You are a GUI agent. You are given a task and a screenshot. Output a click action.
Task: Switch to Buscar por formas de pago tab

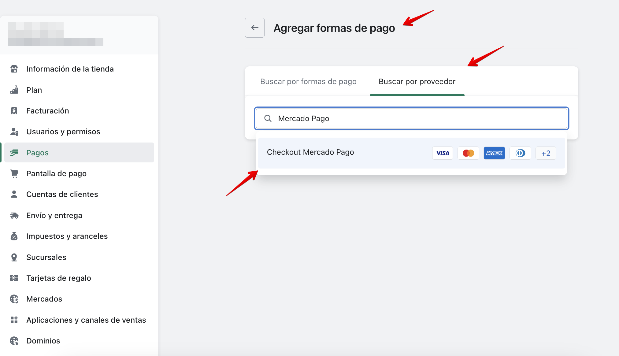(308, 82)
